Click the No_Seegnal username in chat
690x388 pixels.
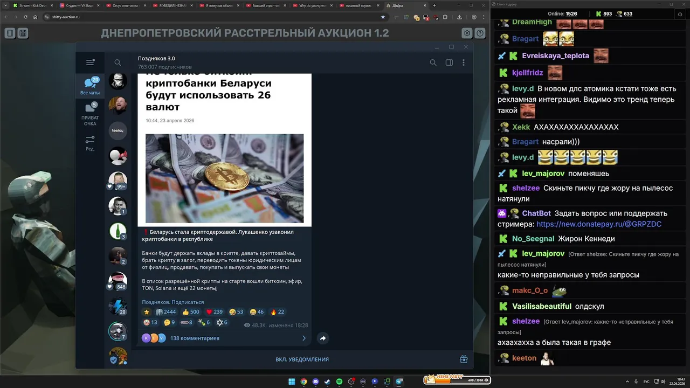533,239
